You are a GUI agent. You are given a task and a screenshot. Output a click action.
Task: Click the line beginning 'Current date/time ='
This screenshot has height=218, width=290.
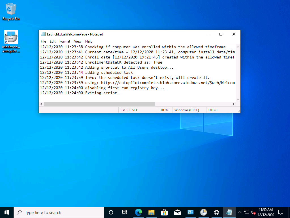coord(137,52)
